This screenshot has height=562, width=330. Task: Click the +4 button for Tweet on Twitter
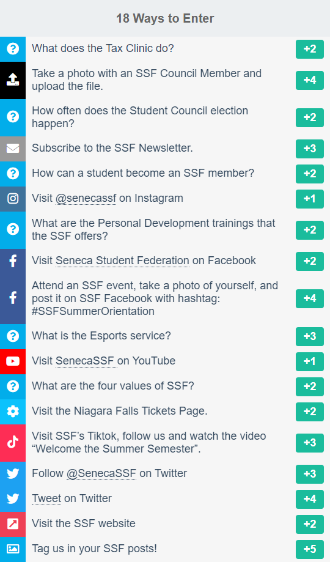click(310, 499)
